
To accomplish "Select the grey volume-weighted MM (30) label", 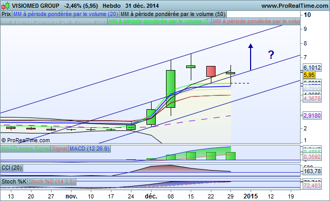I will pyautogui.click(x=54, y=22).
